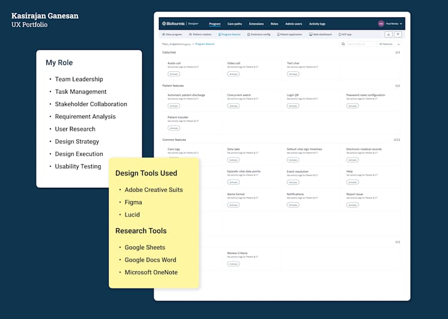Click the search magnifier icon
The width and height of the screenshot is (448, 319).
click(x=343, y=44)
